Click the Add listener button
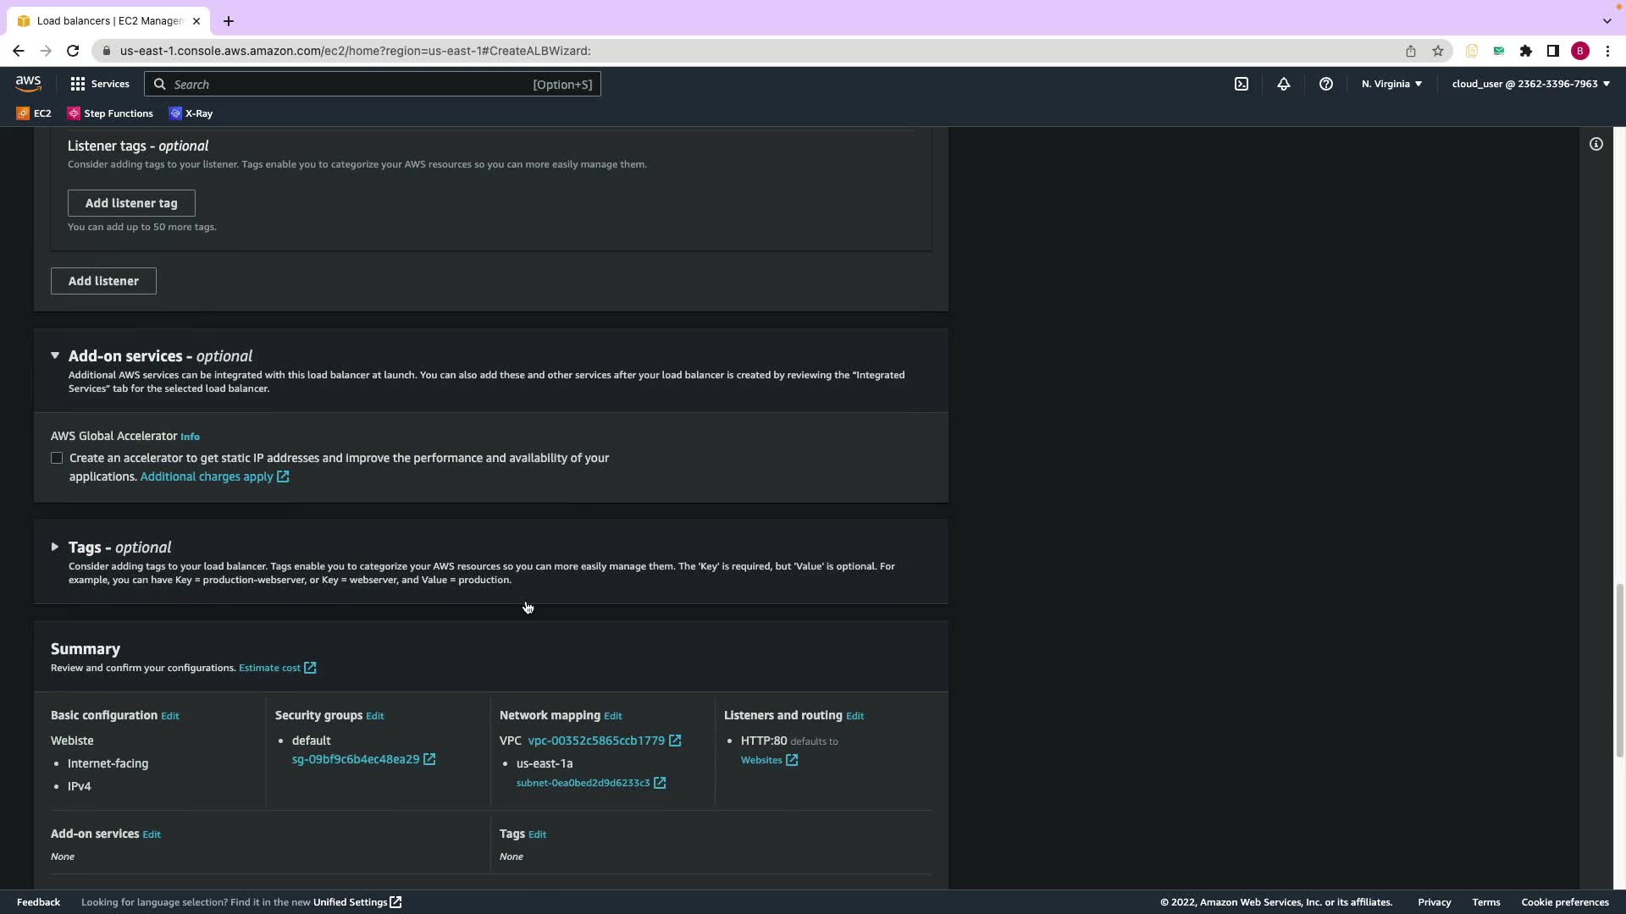This screenshot has height=914, width=1626. click(103, 281)
